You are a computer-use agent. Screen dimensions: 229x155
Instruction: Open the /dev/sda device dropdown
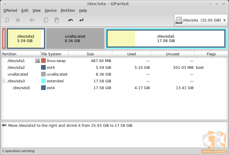point(201,20)
